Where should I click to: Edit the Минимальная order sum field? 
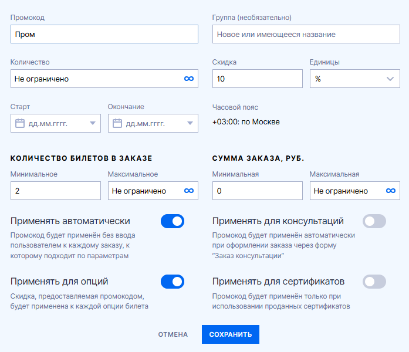(x=258, y=191)
